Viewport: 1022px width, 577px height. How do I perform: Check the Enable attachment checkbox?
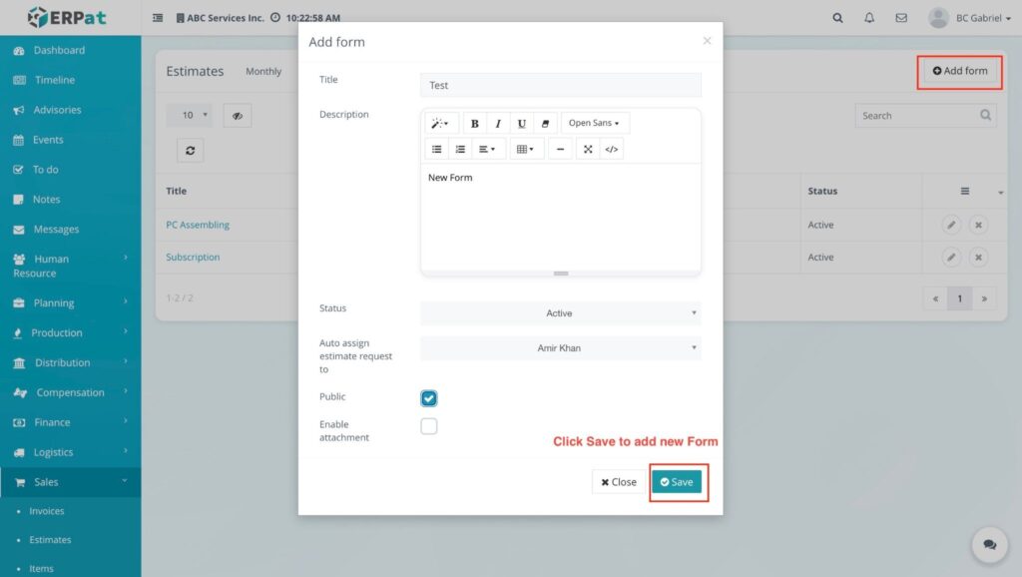click(x=429, y=426)
